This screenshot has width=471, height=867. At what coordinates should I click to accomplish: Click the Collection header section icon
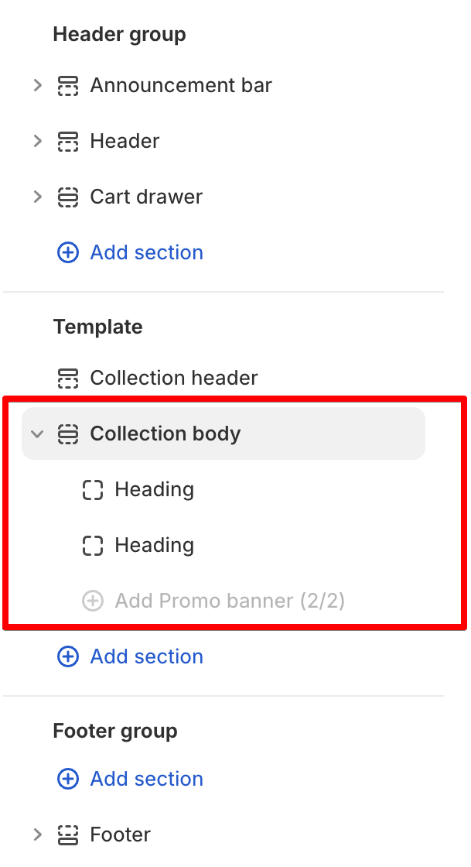click(68, 378)
